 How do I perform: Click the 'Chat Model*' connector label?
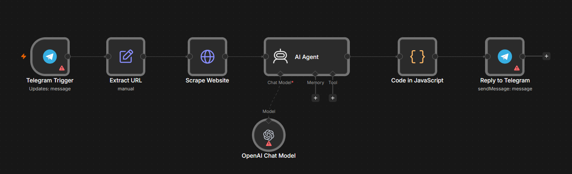[281, 82]
